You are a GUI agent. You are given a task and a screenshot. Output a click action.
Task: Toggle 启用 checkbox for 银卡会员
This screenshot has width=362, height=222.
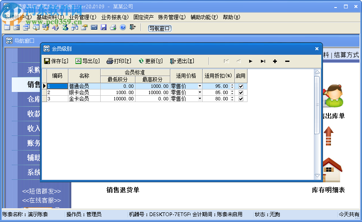pyautogui.click(x=241, y=92)
